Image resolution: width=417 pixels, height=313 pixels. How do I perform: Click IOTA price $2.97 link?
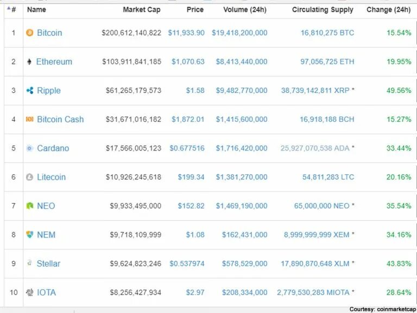195,292
